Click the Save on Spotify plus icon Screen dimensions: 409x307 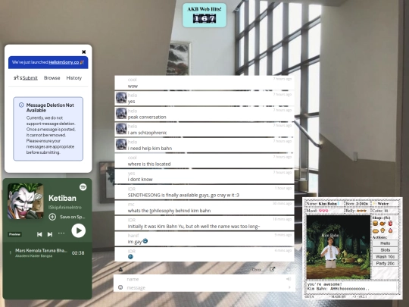click(x=52, y=217)
